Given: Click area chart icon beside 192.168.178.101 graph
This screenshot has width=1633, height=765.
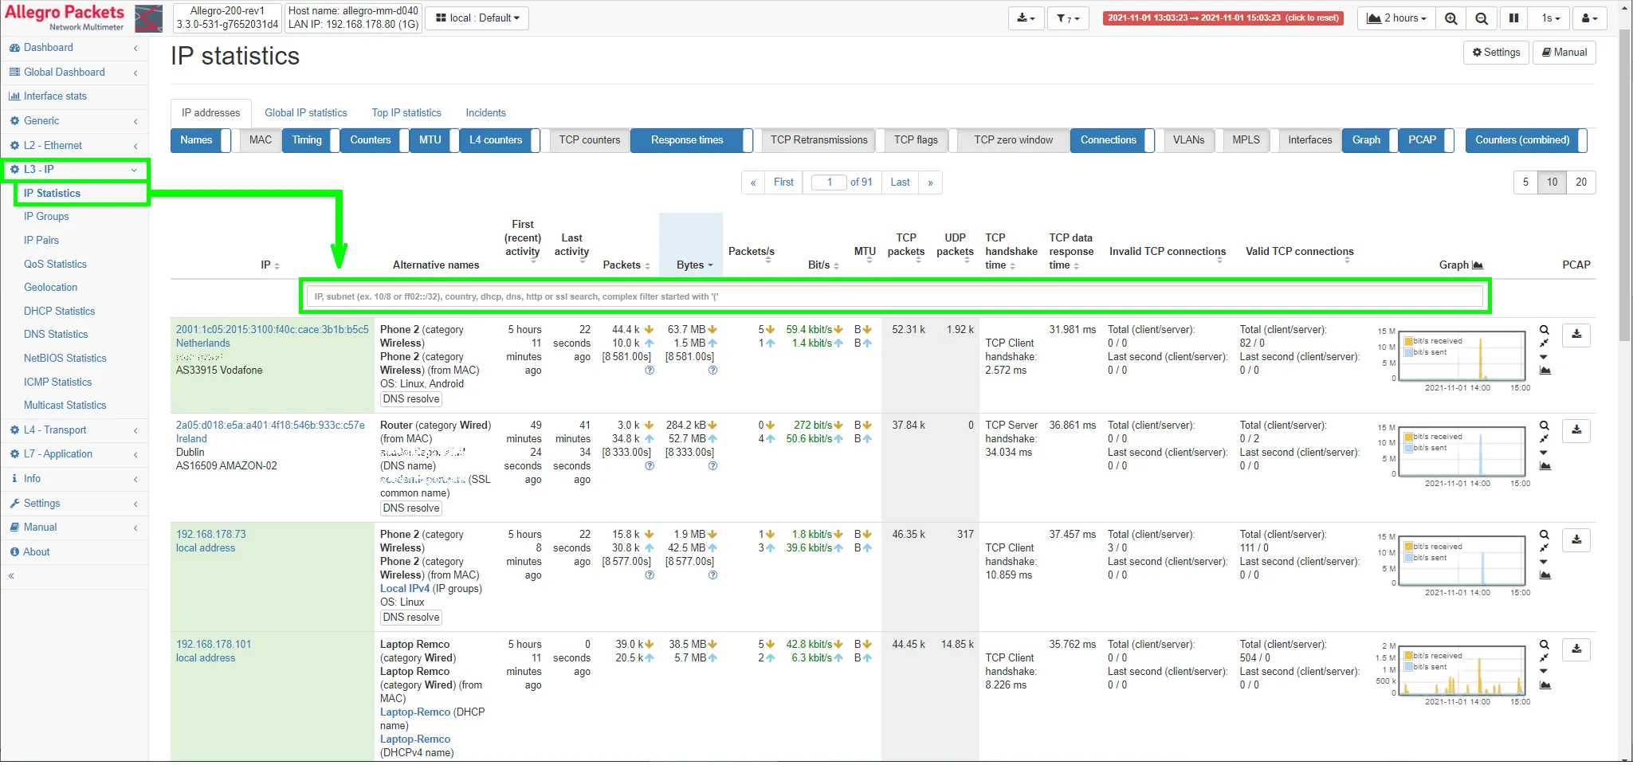Looking at the screenshot, I should [1545, 685].
